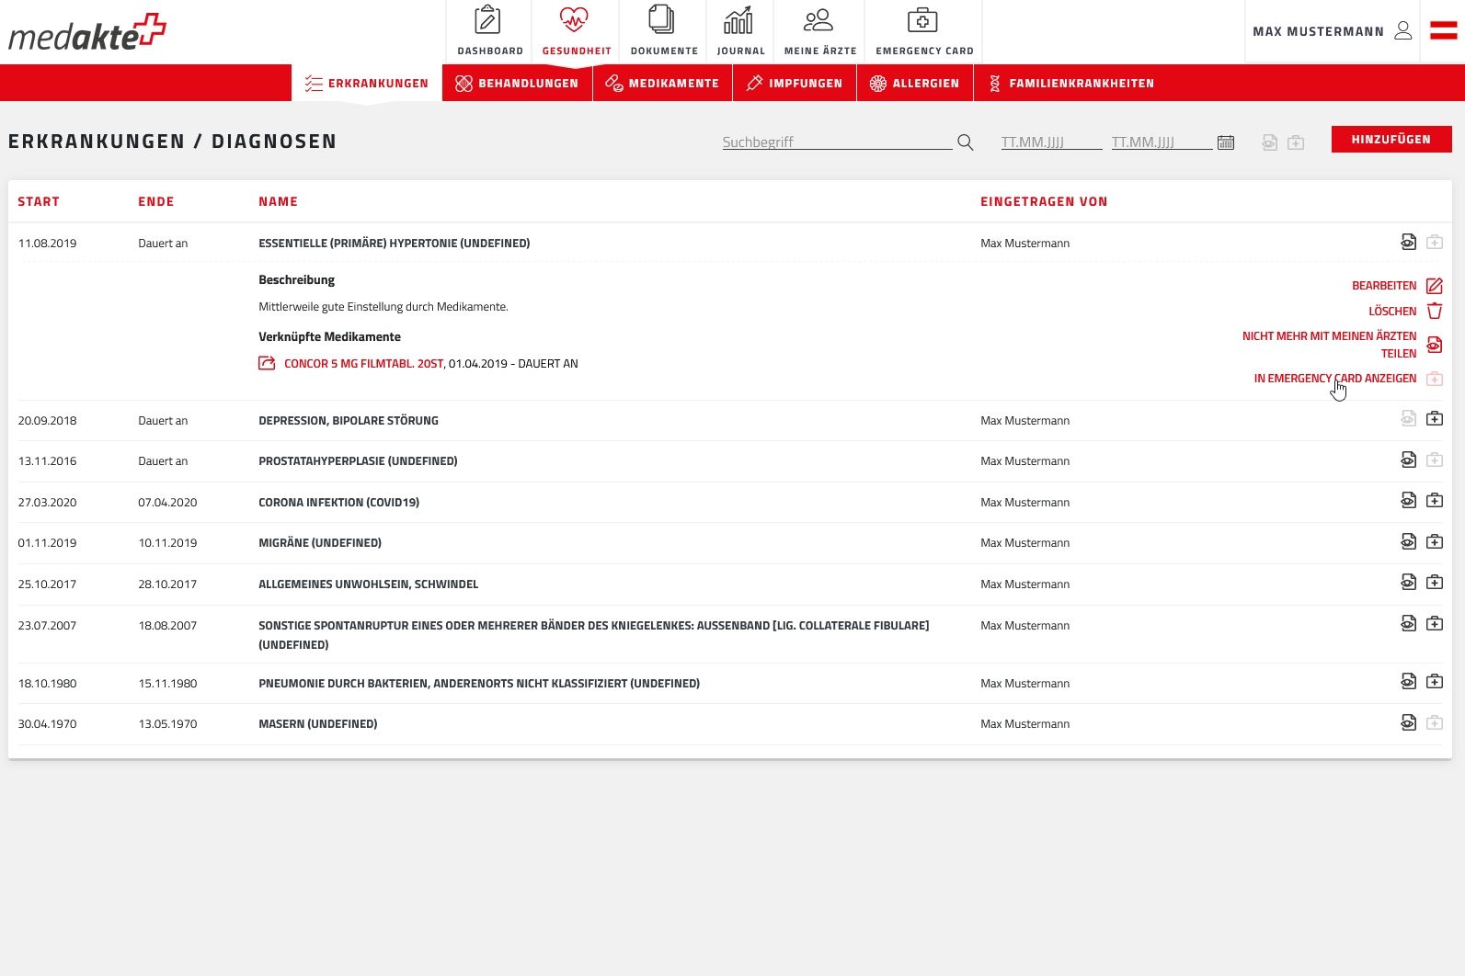This screenshot has height=976, width=1465.
Task: Click the Hinzufügen button
Action: pos(1391,140)
